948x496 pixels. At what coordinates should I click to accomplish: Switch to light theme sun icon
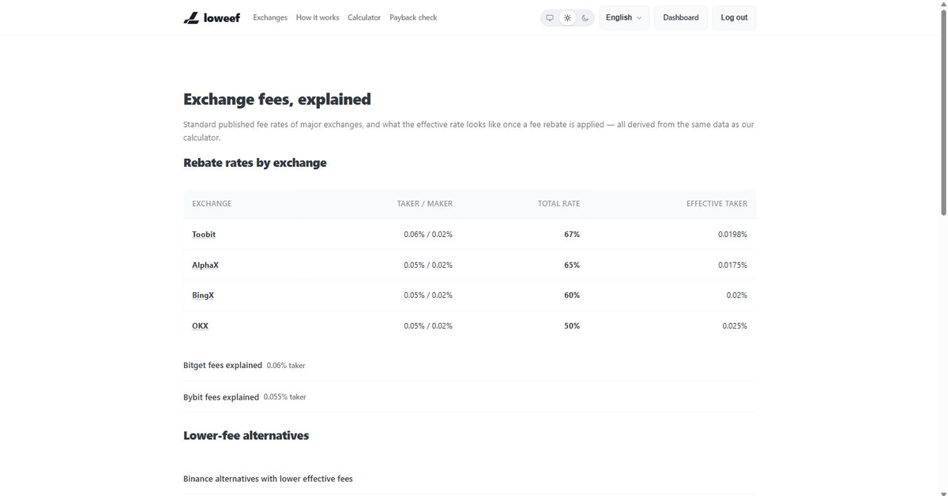pos(567,17)
